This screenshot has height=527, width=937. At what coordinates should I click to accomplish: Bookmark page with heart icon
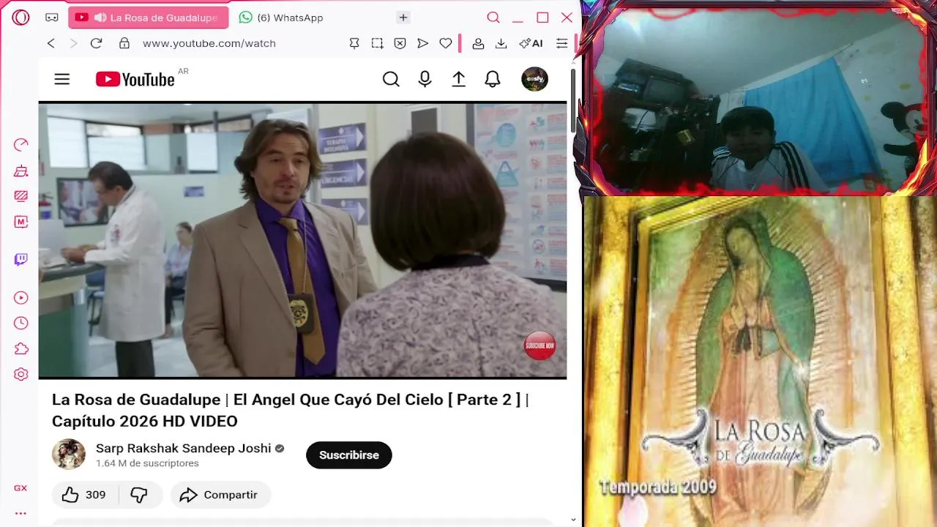445,43
